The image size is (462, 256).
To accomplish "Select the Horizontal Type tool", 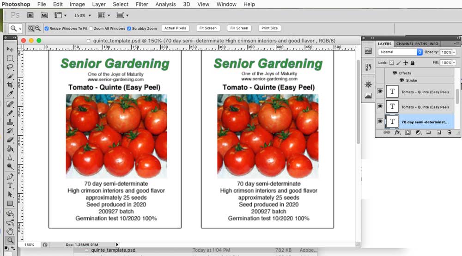I will coord(10,185).
